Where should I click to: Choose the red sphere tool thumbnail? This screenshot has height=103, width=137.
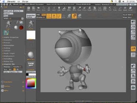point(21,28)
